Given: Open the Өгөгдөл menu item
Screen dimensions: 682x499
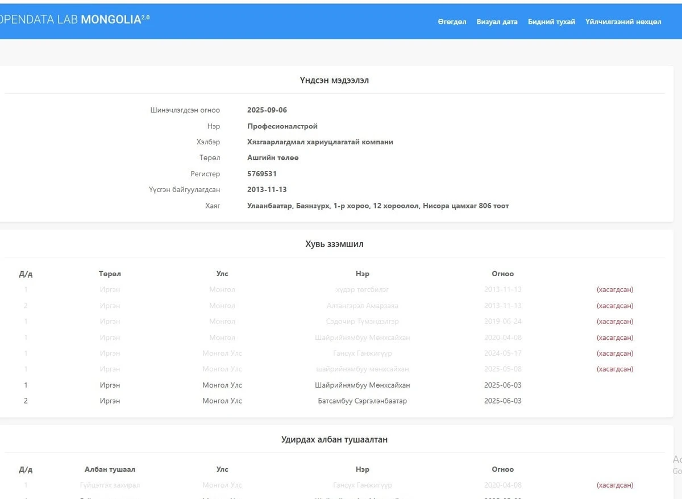Looking at the screenshot, I should point(452,22).
